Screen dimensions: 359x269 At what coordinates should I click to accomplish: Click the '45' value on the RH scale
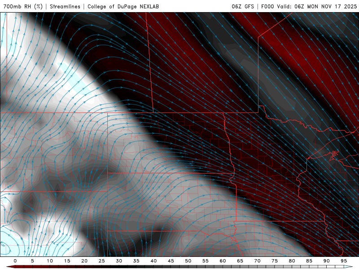(x=171, y=261)
